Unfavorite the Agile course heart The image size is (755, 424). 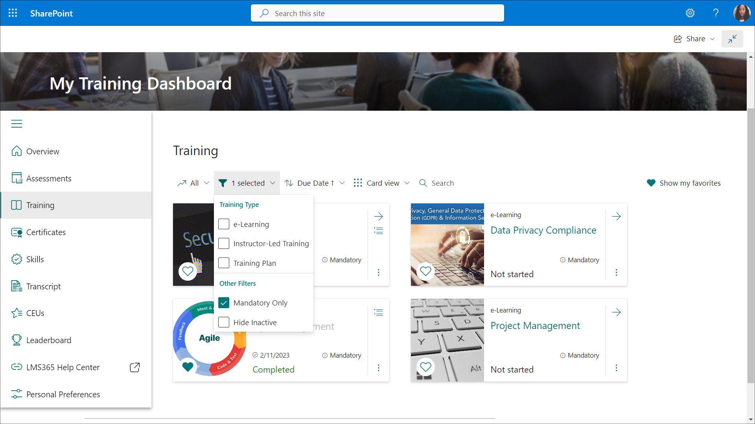pos(188,367)
